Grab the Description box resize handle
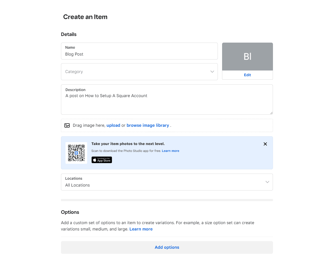Screen dimensions: 331x258 [271, 113]
